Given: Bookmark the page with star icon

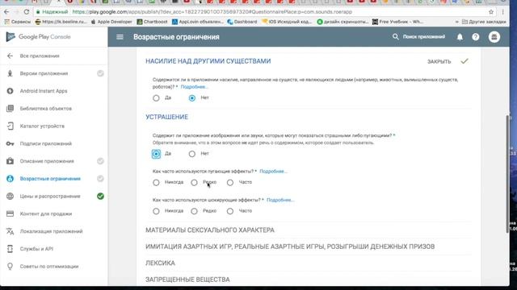Looking at the screenshot, I should (491, 12).
